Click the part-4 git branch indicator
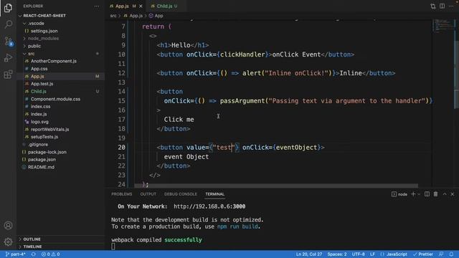459x258 pixels. (16, 254)
